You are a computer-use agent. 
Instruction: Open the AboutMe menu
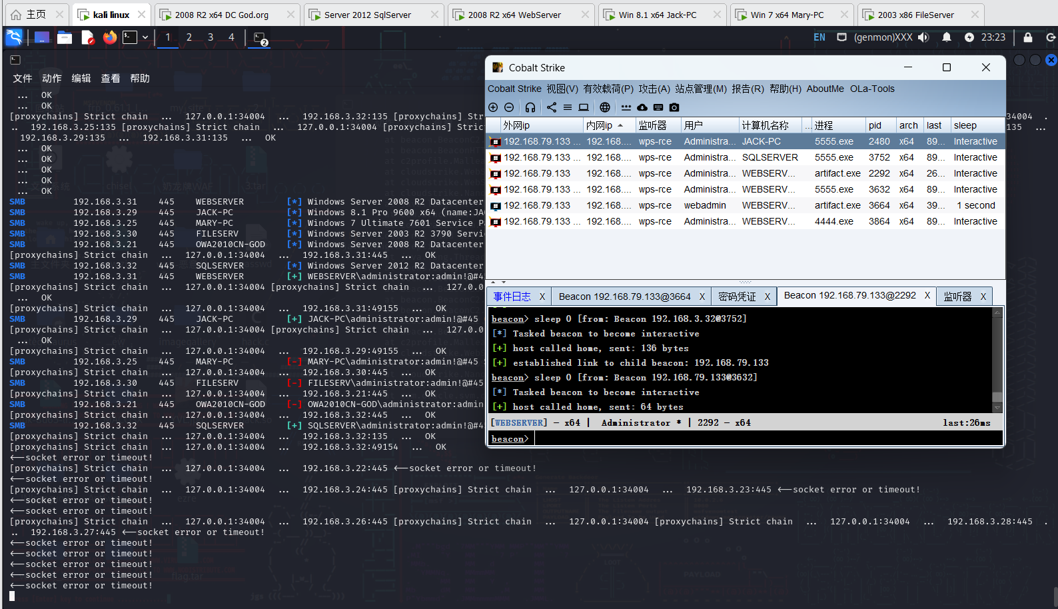(x=825, y=89)
